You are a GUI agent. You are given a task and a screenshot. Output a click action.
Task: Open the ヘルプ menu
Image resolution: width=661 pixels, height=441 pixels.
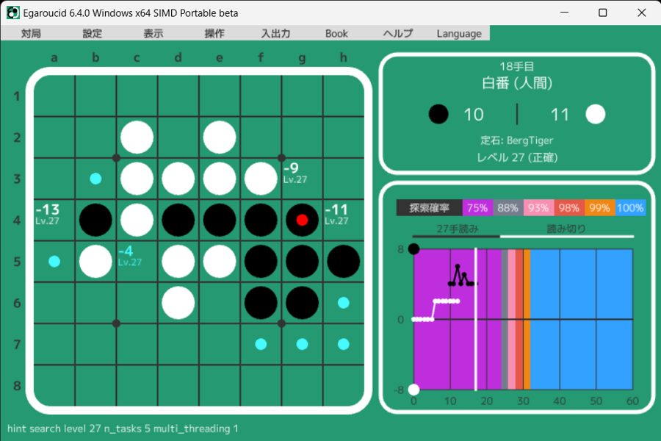pos(398,33)
